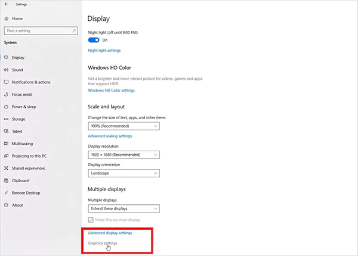The image size is (358, 256).
Task: Click the Storage drive icon
Action: point(6,119)
